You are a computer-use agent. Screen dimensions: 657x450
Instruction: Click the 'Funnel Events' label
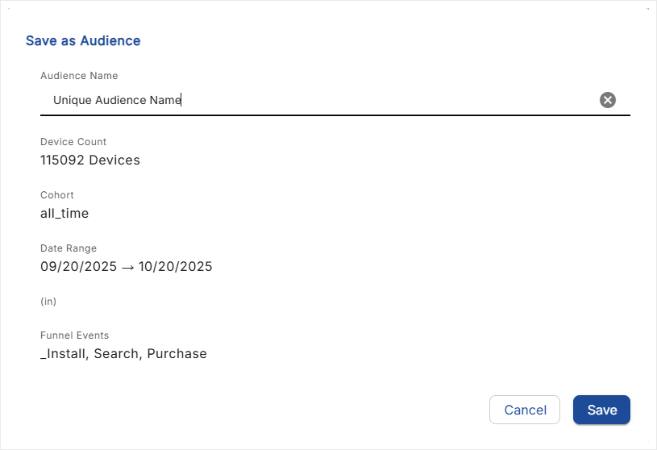pyautogui.click(x=74, y=335)
